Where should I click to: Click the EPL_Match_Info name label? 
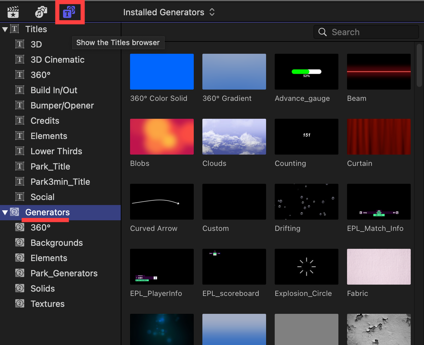375,228
